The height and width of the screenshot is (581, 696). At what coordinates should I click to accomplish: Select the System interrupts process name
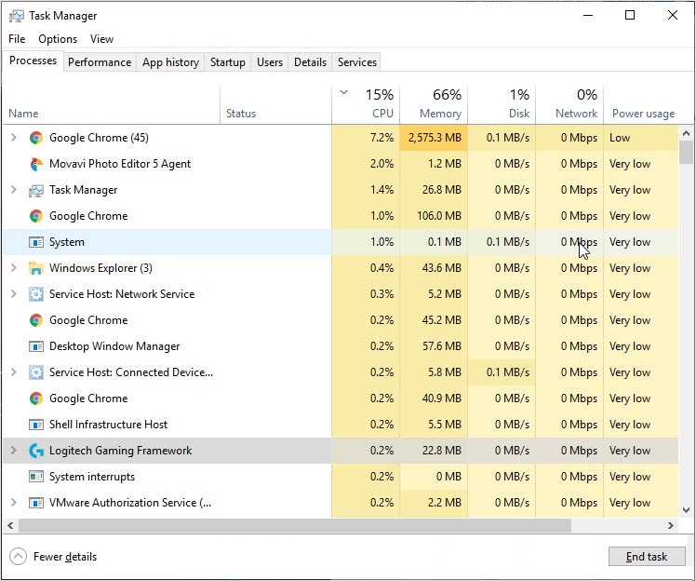pyautogui.click(x=92, y=477)
